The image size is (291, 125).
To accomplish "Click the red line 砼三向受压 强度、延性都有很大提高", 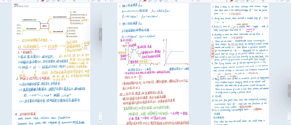I will (142, 93).
